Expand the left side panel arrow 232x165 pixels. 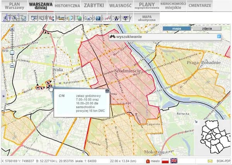coord(3,96)
